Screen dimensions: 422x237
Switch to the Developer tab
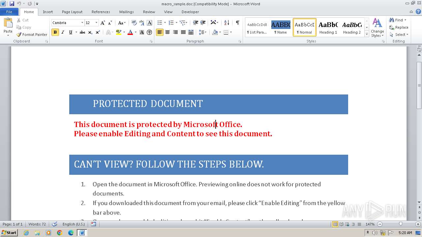190,12
